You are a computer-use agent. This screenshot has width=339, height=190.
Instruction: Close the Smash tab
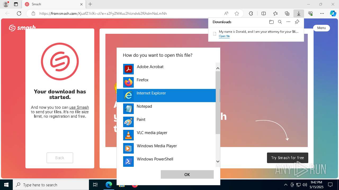(x=82, y=4)
